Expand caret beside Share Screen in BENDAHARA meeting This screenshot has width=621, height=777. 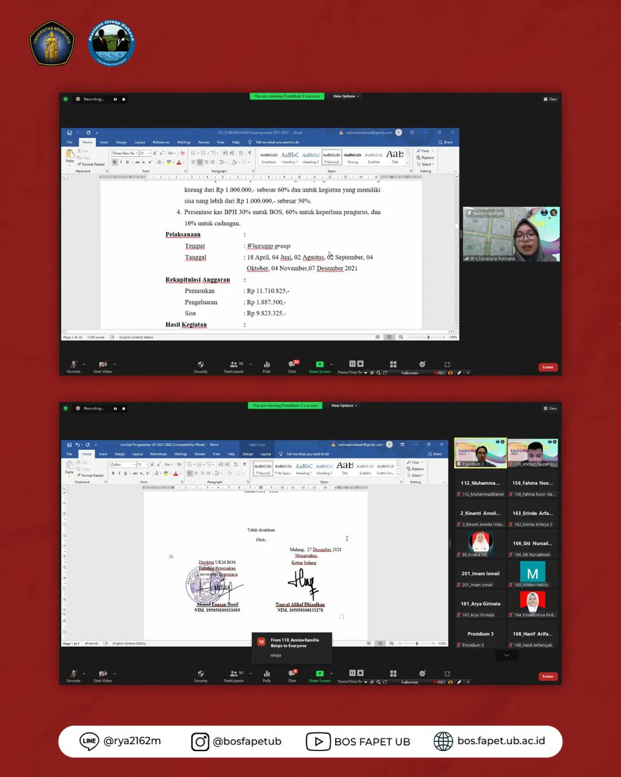point(331,365)
